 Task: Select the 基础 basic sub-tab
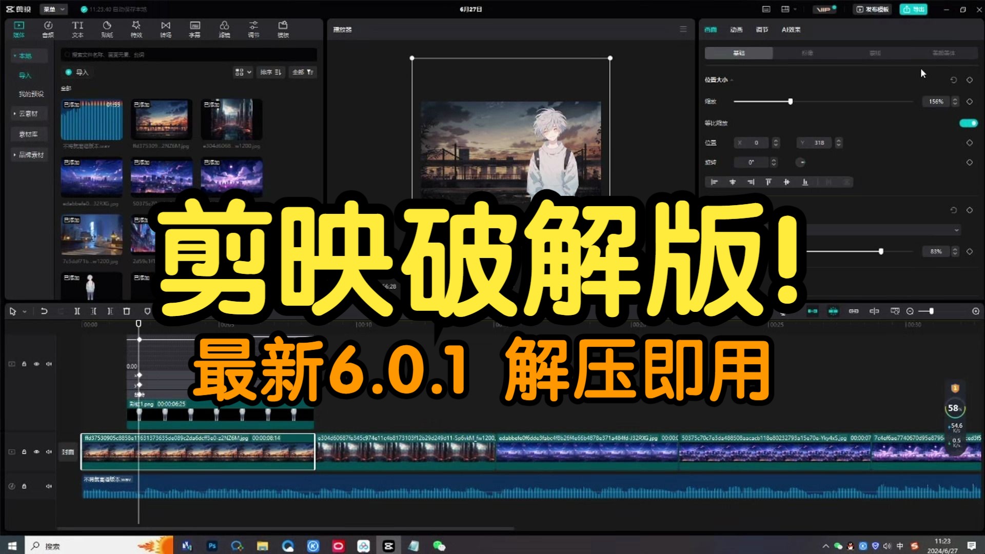click(739, 53)
